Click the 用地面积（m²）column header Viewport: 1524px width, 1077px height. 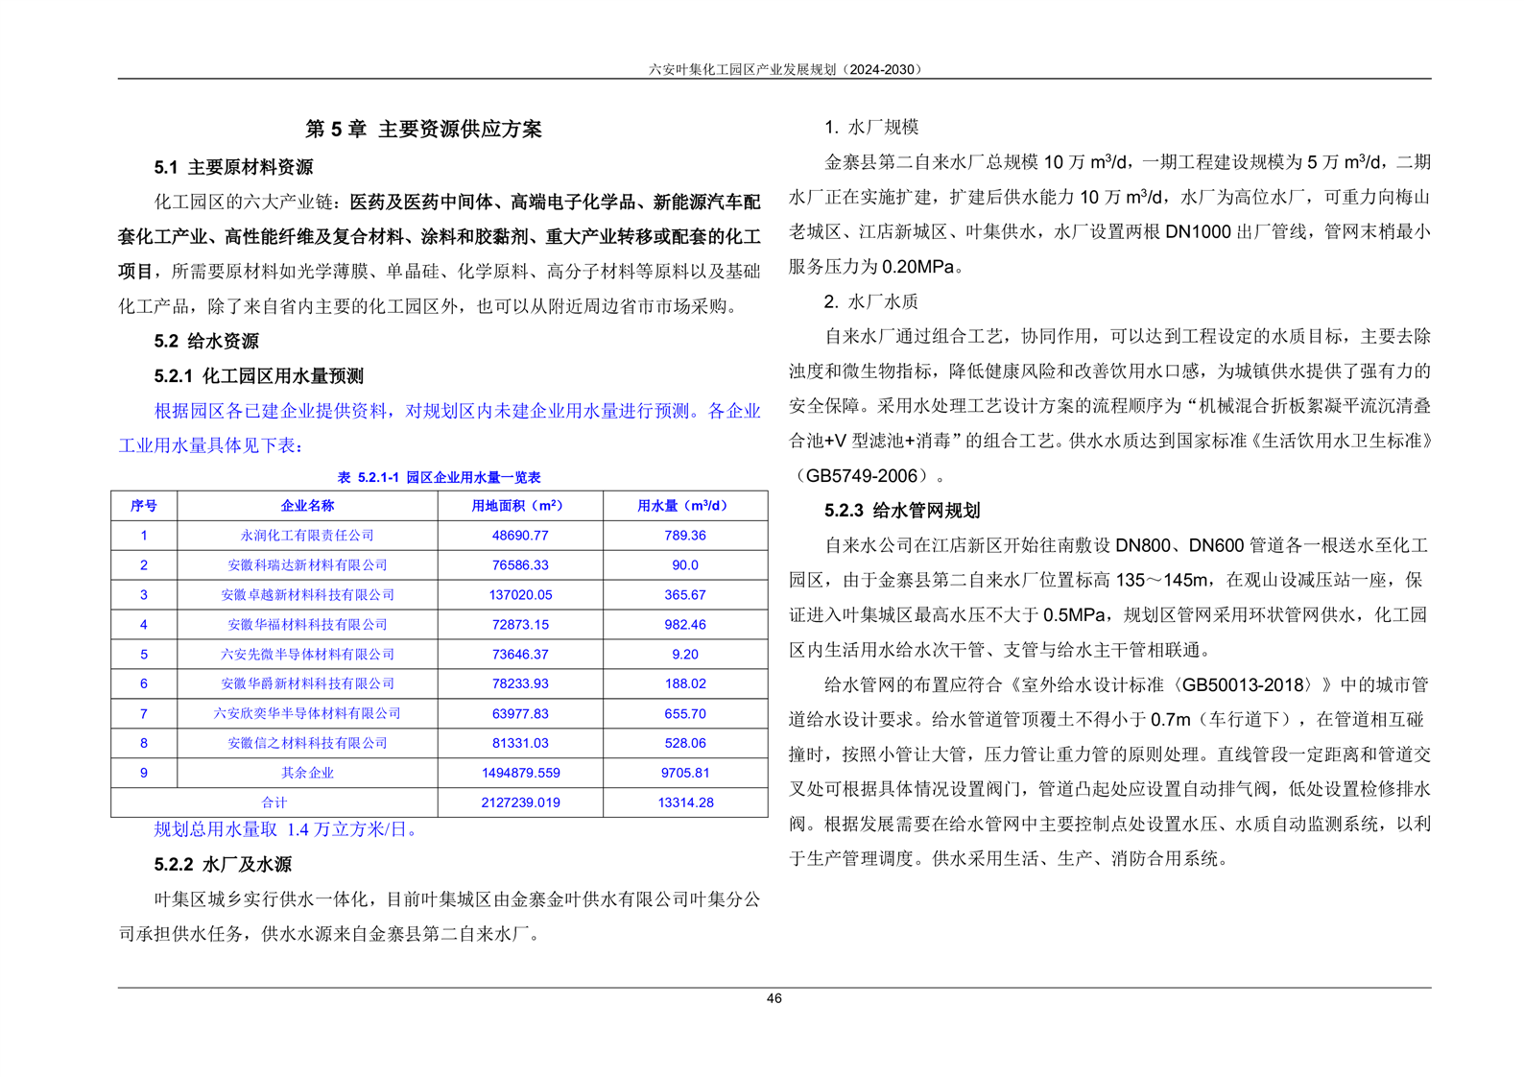[x=519, y=506]
